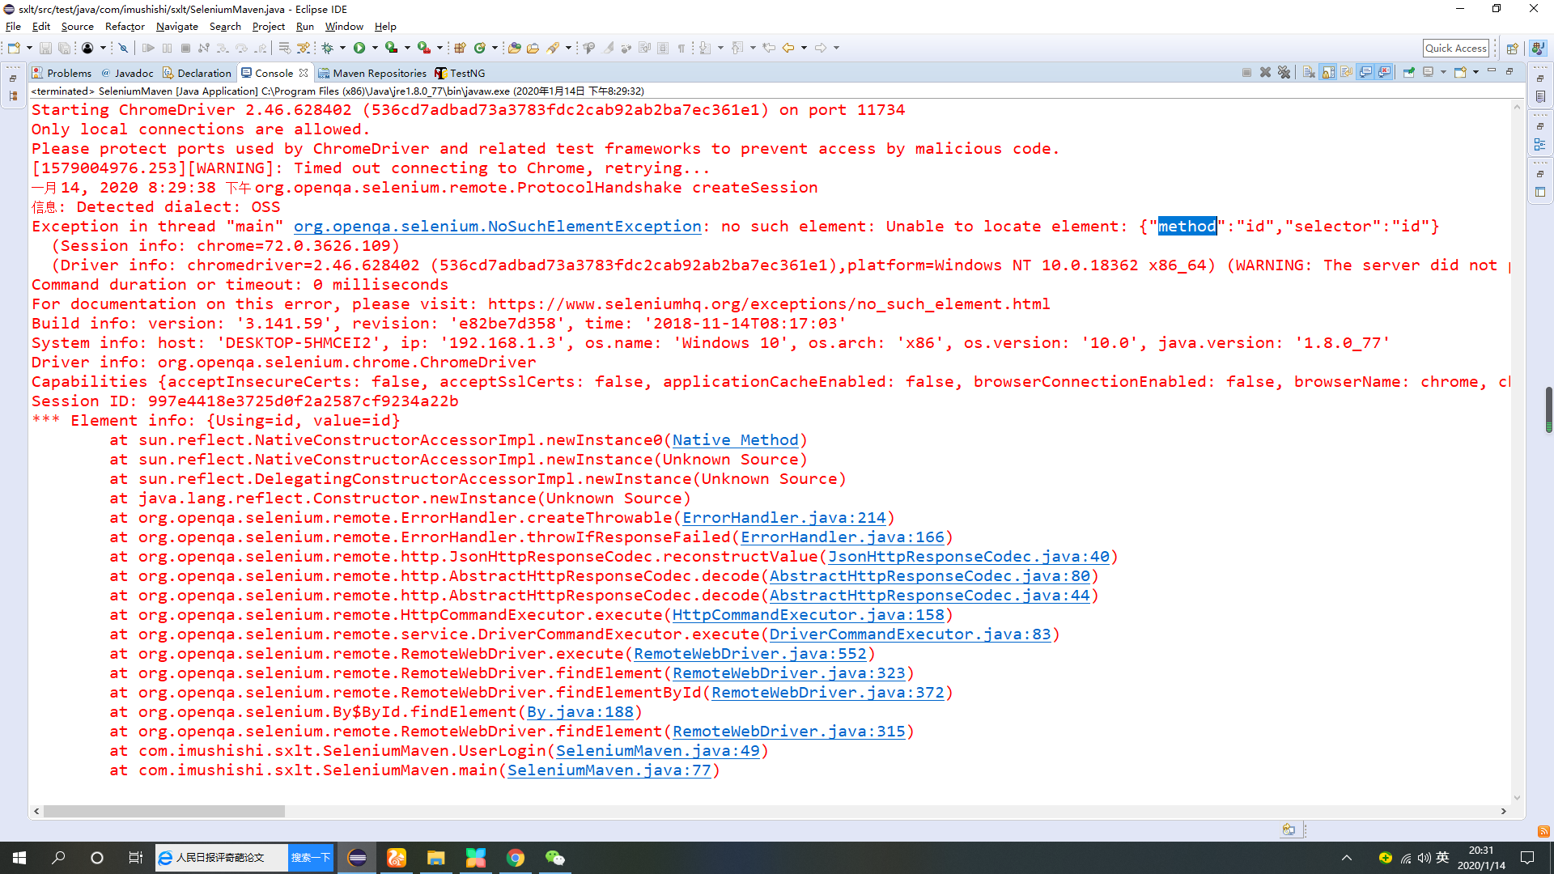
Task: Expand the Run button dropdown arrow
Action: tap(375, 48)
